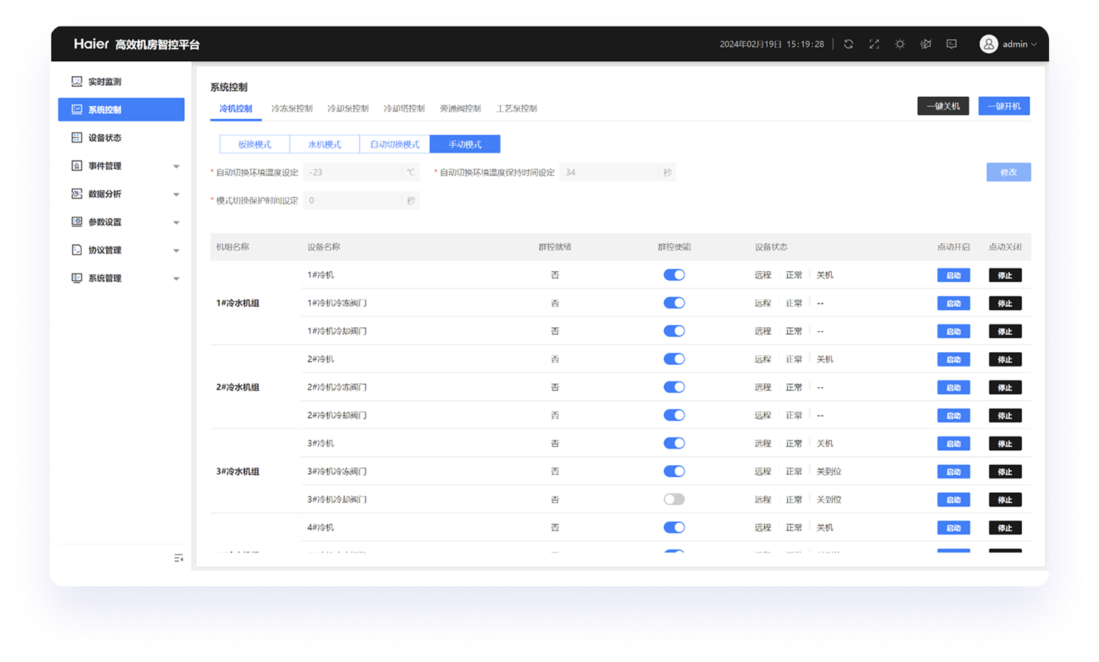This screenshot has width=1099, height=662.
Task: Open messages icon in the top bar
Action: (x=952, y=44)
